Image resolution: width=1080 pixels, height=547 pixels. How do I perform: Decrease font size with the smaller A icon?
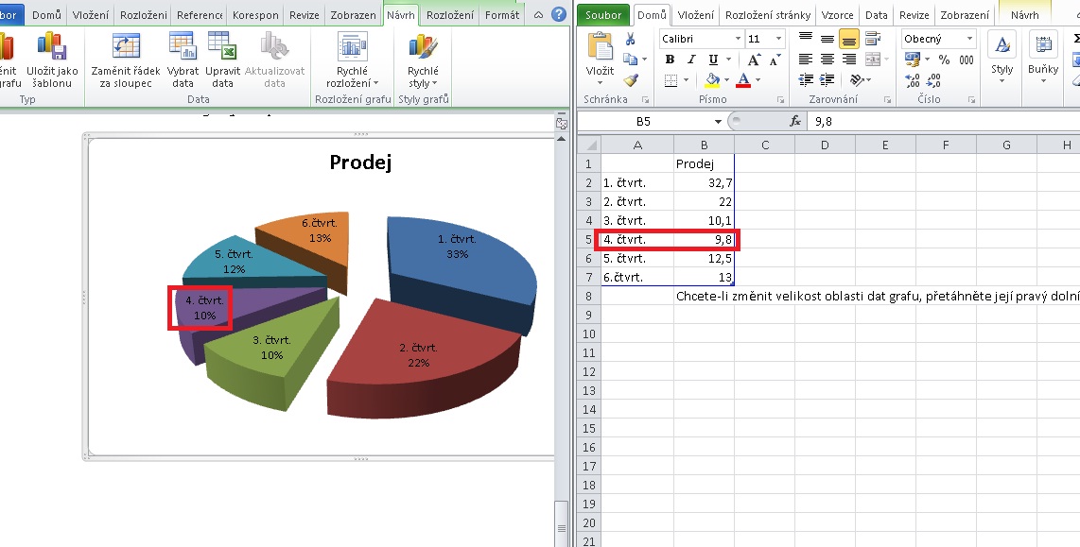coord(775,60)
